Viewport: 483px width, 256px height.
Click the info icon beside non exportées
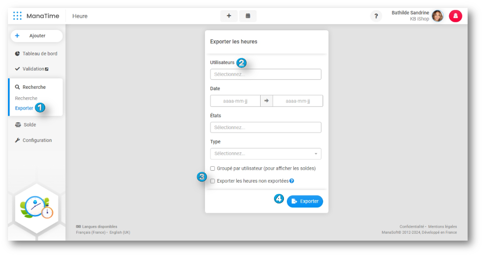292,181
